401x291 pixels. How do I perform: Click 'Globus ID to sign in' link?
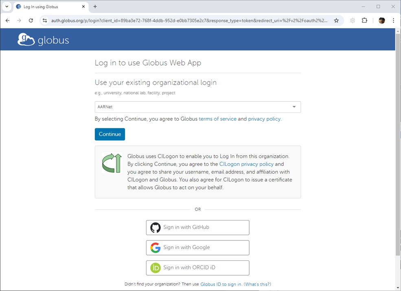221,284
